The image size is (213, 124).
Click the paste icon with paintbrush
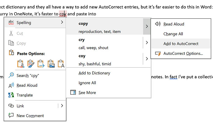click(x=31, y=64)
